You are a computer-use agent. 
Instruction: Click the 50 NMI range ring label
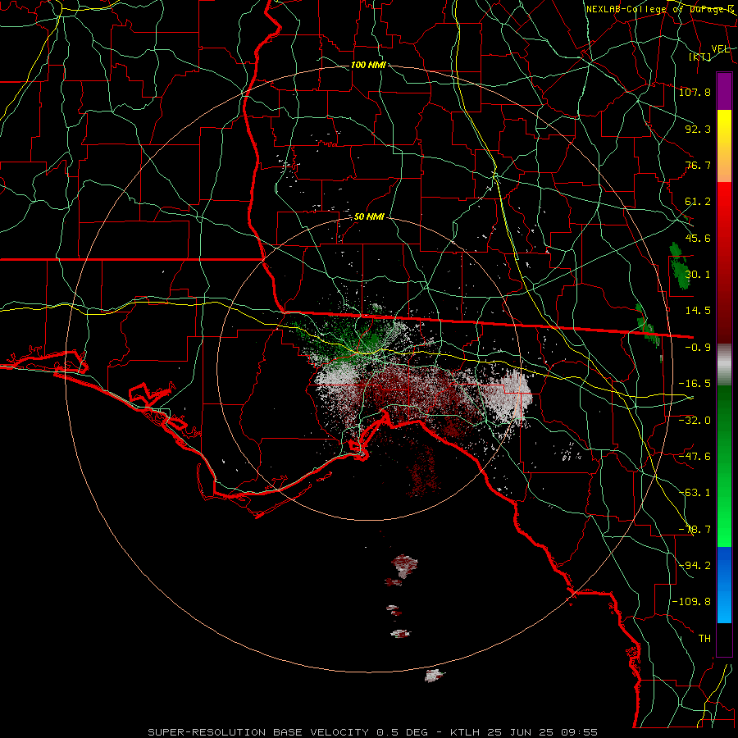[368, 216]
